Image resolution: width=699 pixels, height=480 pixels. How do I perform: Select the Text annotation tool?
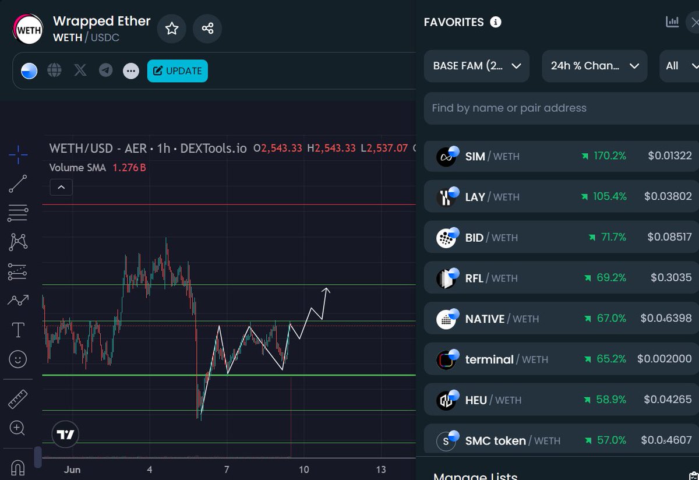click(18, 330)
